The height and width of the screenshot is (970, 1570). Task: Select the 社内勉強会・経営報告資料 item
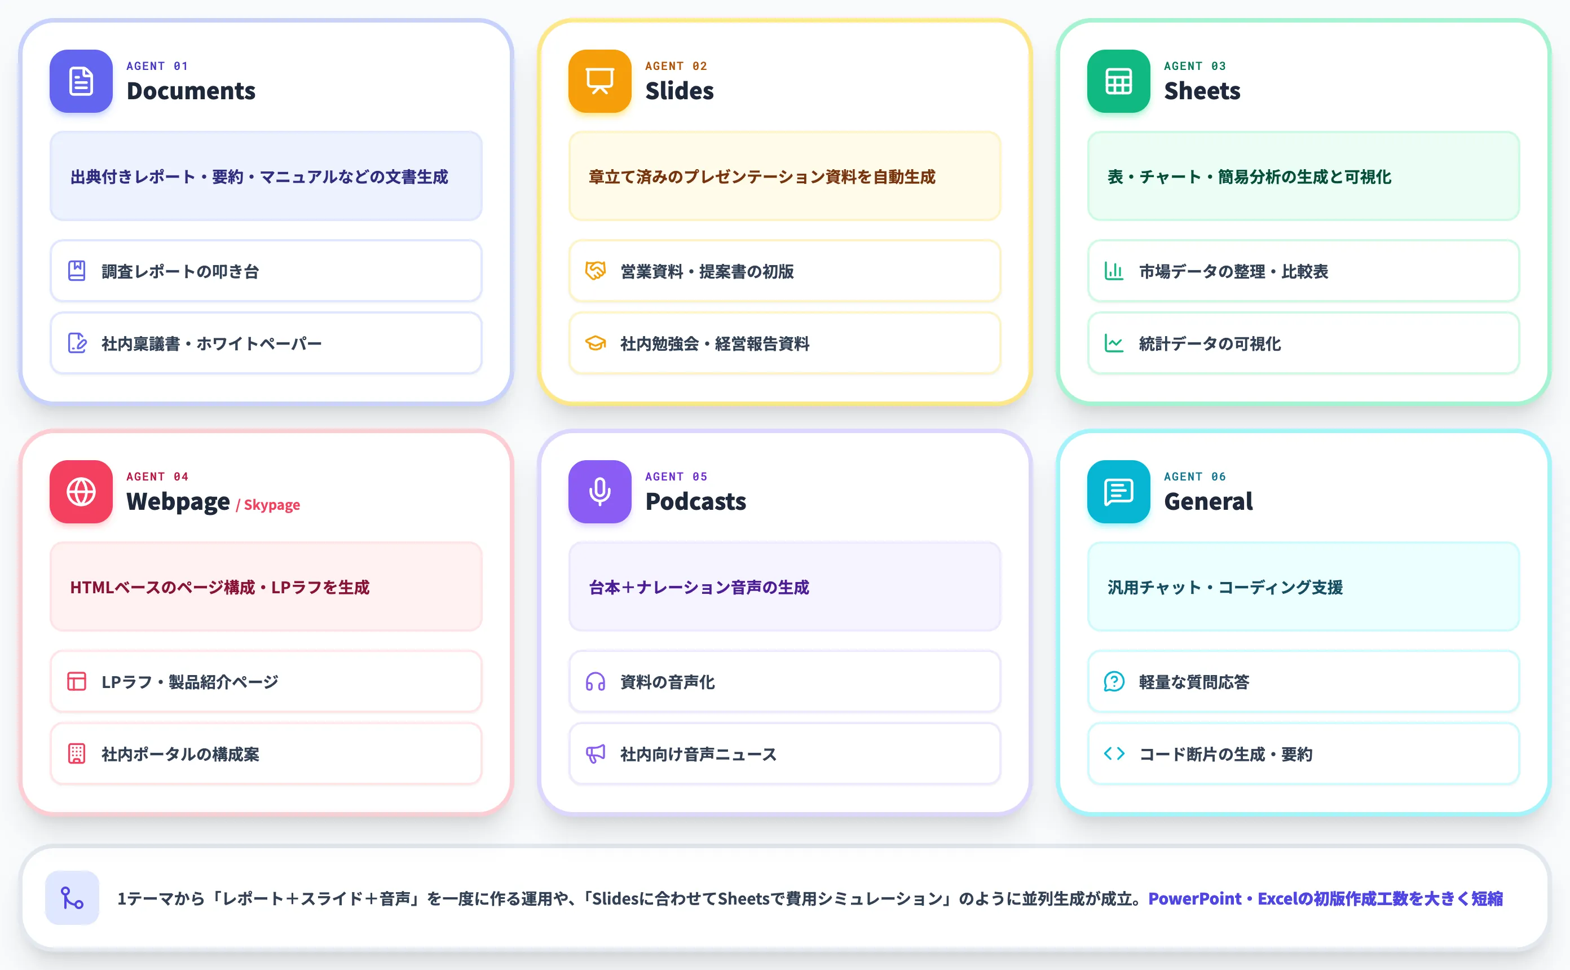pos(785,343)
